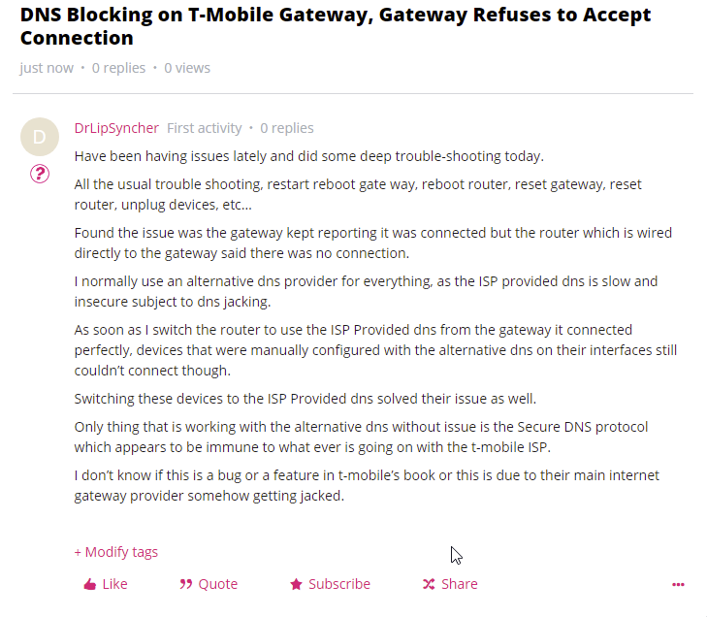
Task: Click the star Subscribe icon
Action: pyautogui.click(x=296, y=585)
